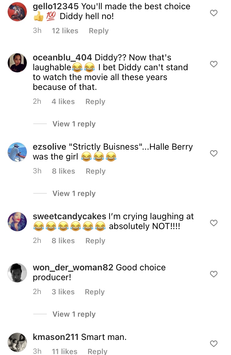Like oceanblu_404's comment
The height and width of the screenshot is (355, 231).
pyautogui.click(x=214, y=64)
